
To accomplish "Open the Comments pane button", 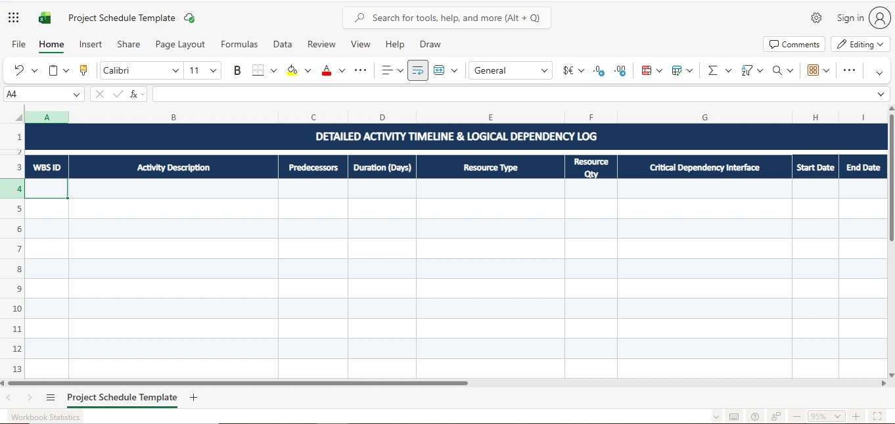I will click(794, 44).
